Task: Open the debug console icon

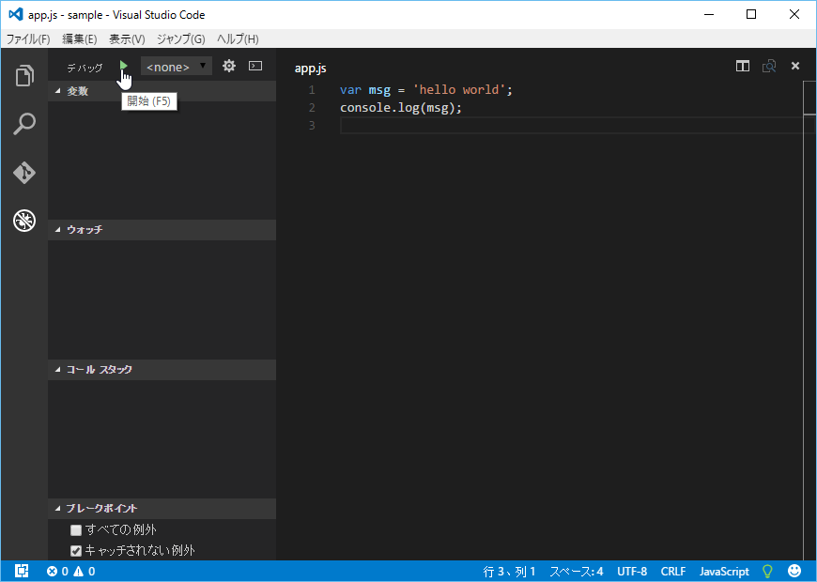Action: pos(254,67)
